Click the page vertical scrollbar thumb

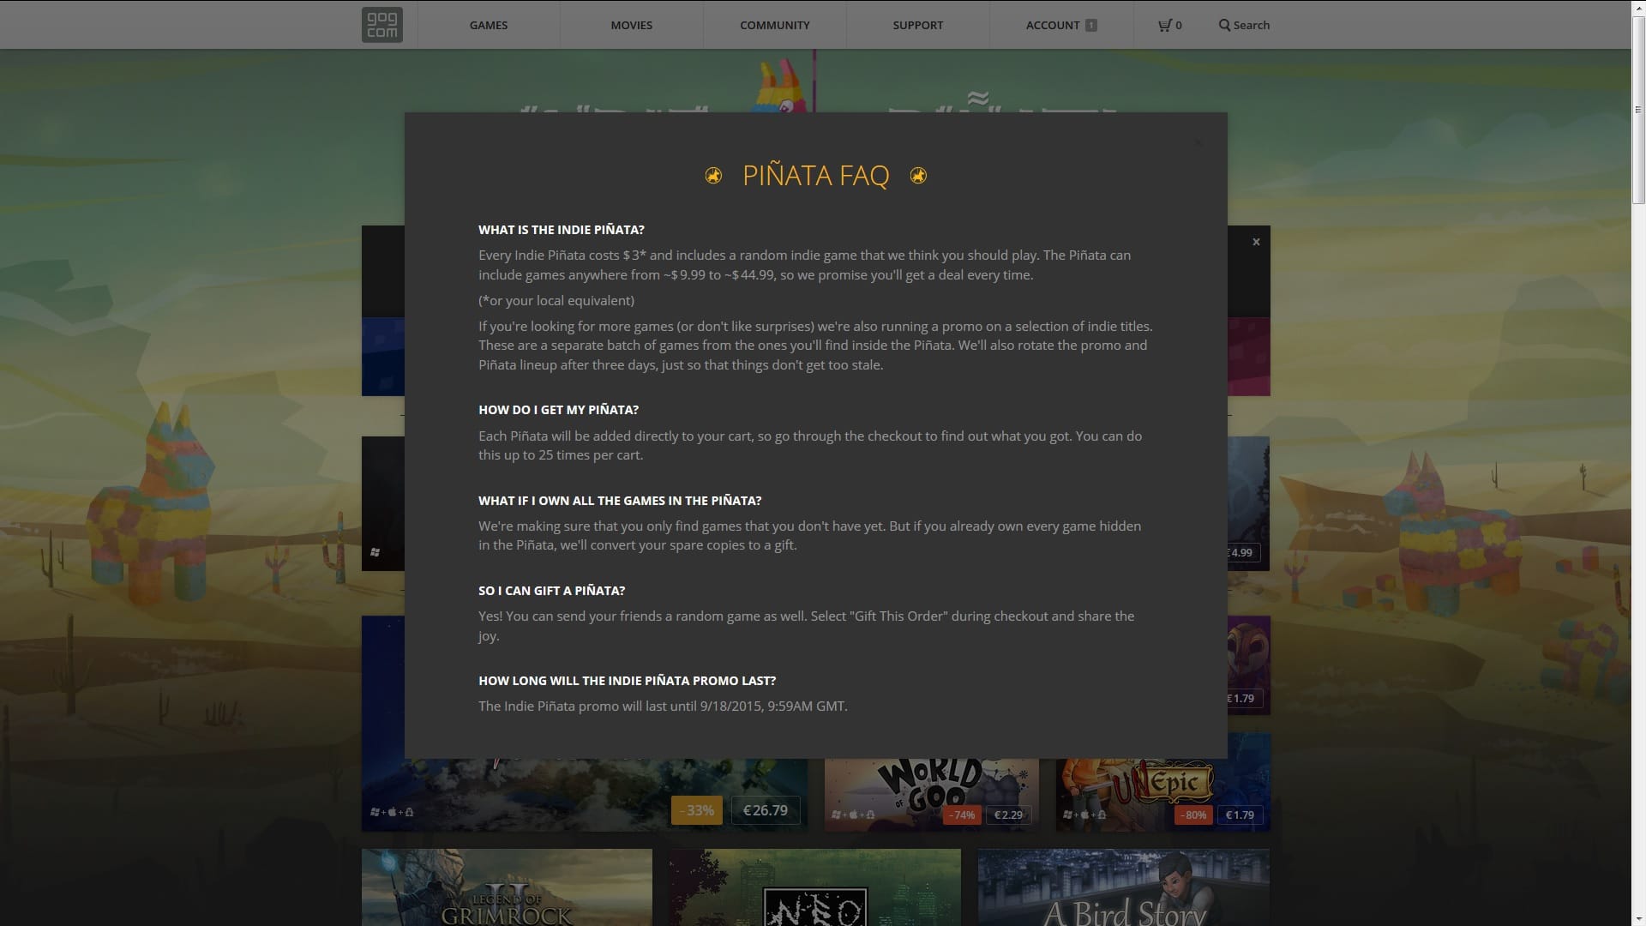[x=1638, y=110]
